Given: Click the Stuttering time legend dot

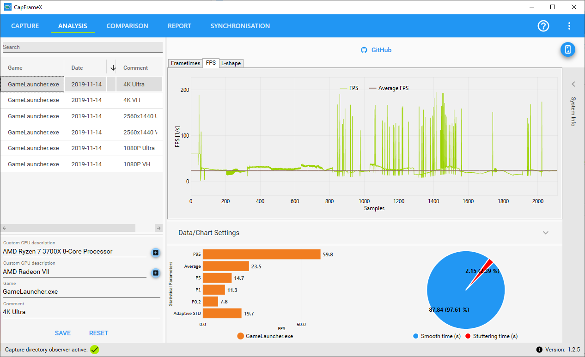Looking at the screenshot, I should [468, 336].
